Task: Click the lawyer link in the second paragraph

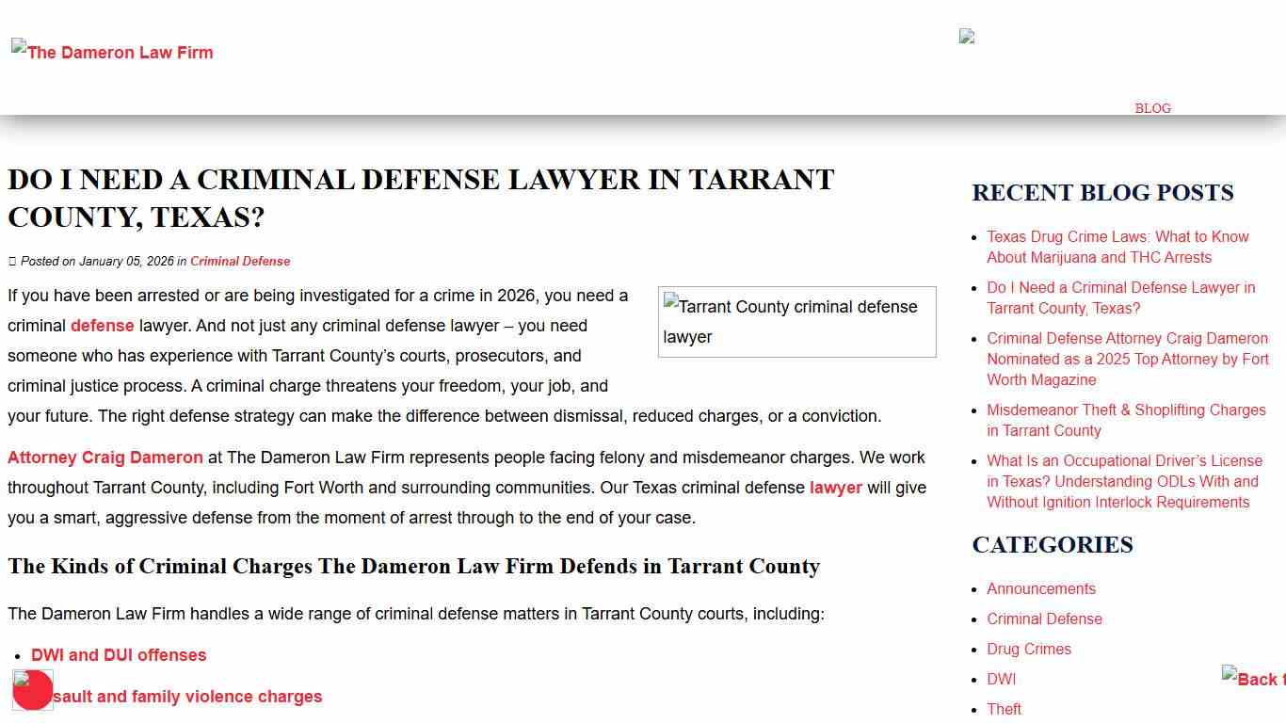Action: coord(835,488)
